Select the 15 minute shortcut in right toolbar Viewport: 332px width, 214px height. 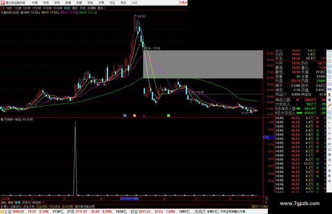329,134
